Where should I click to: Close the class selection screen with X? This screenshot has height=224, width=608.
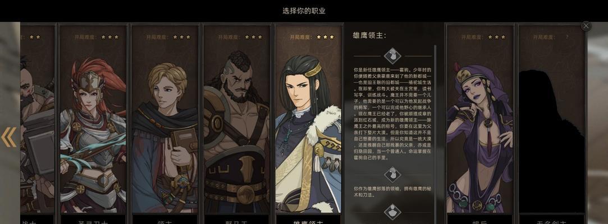[x=586, y=26]
